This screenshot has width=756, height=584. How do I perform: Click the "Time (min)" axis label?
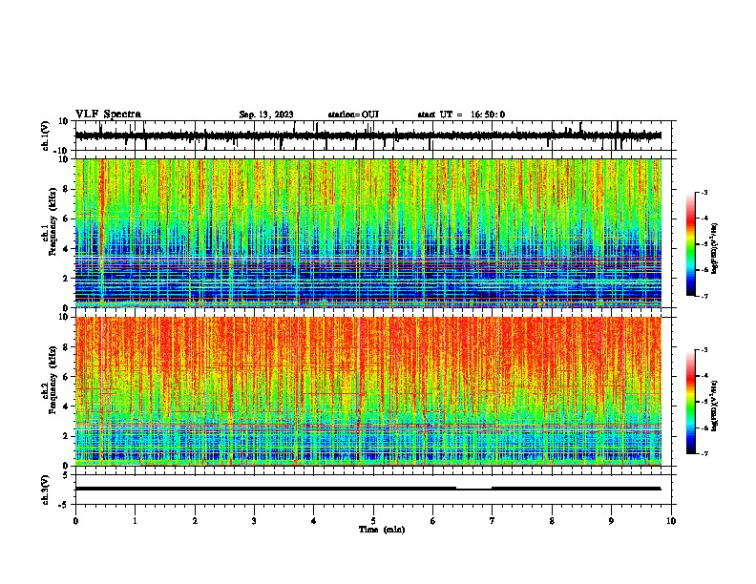pos(382,530)
